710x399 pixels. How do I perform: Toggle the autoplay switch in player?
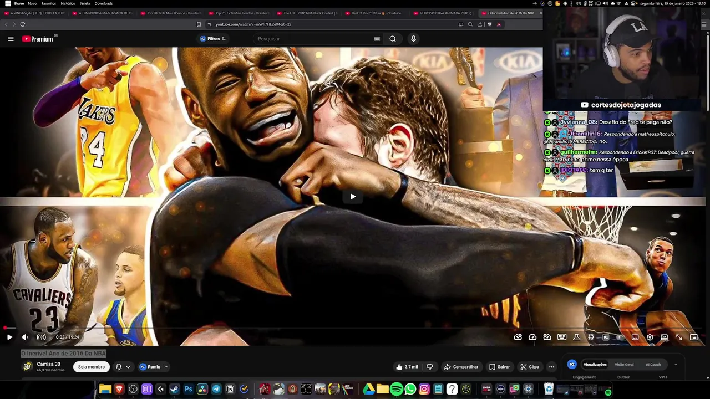[x=619, y=337]
